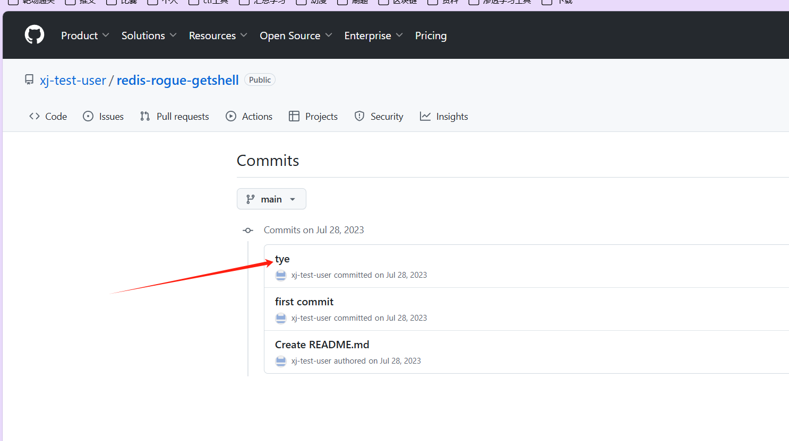This screenshot has width=789, height=441.
Task: Expand the Open Source menu
Action: [296, 36]
